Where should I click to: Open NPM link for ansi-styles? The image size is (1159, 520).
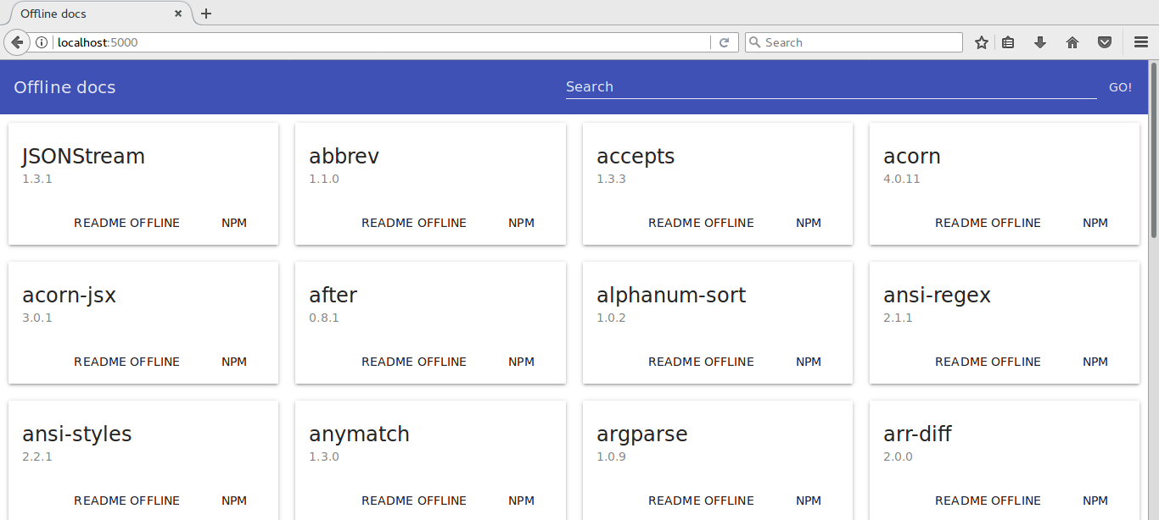pyautogui.click(x=234, y=501)
